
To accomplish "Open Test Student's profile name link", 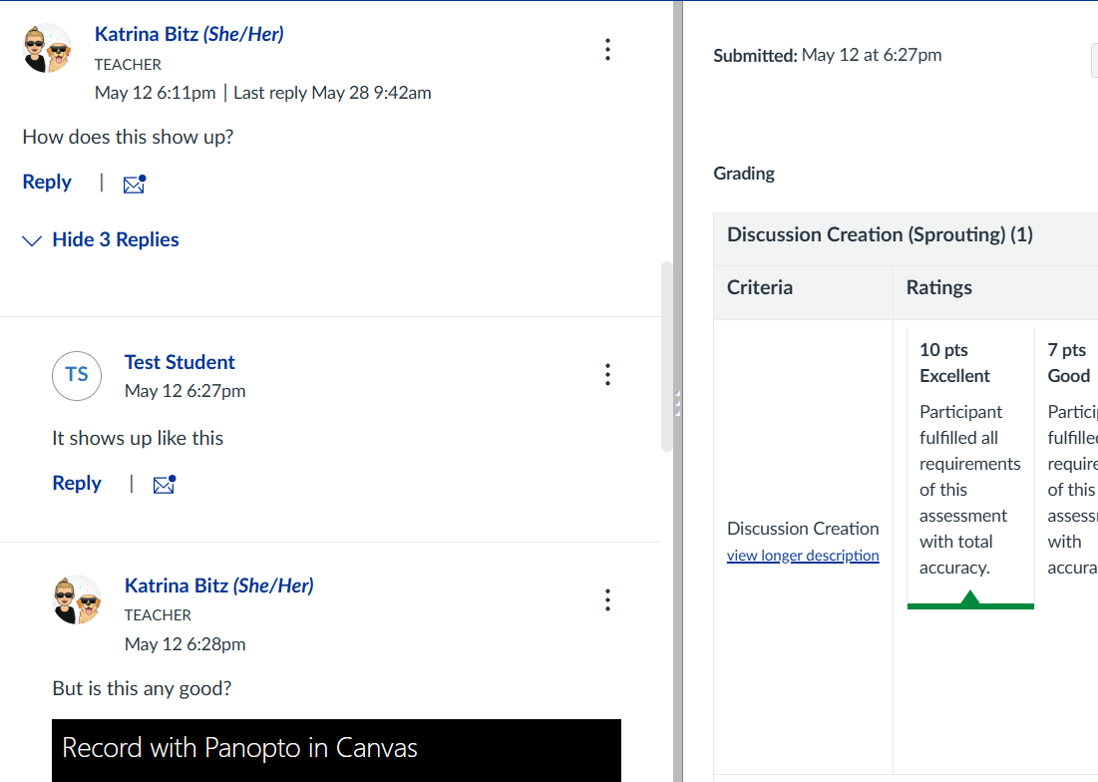I will point(180,362).
